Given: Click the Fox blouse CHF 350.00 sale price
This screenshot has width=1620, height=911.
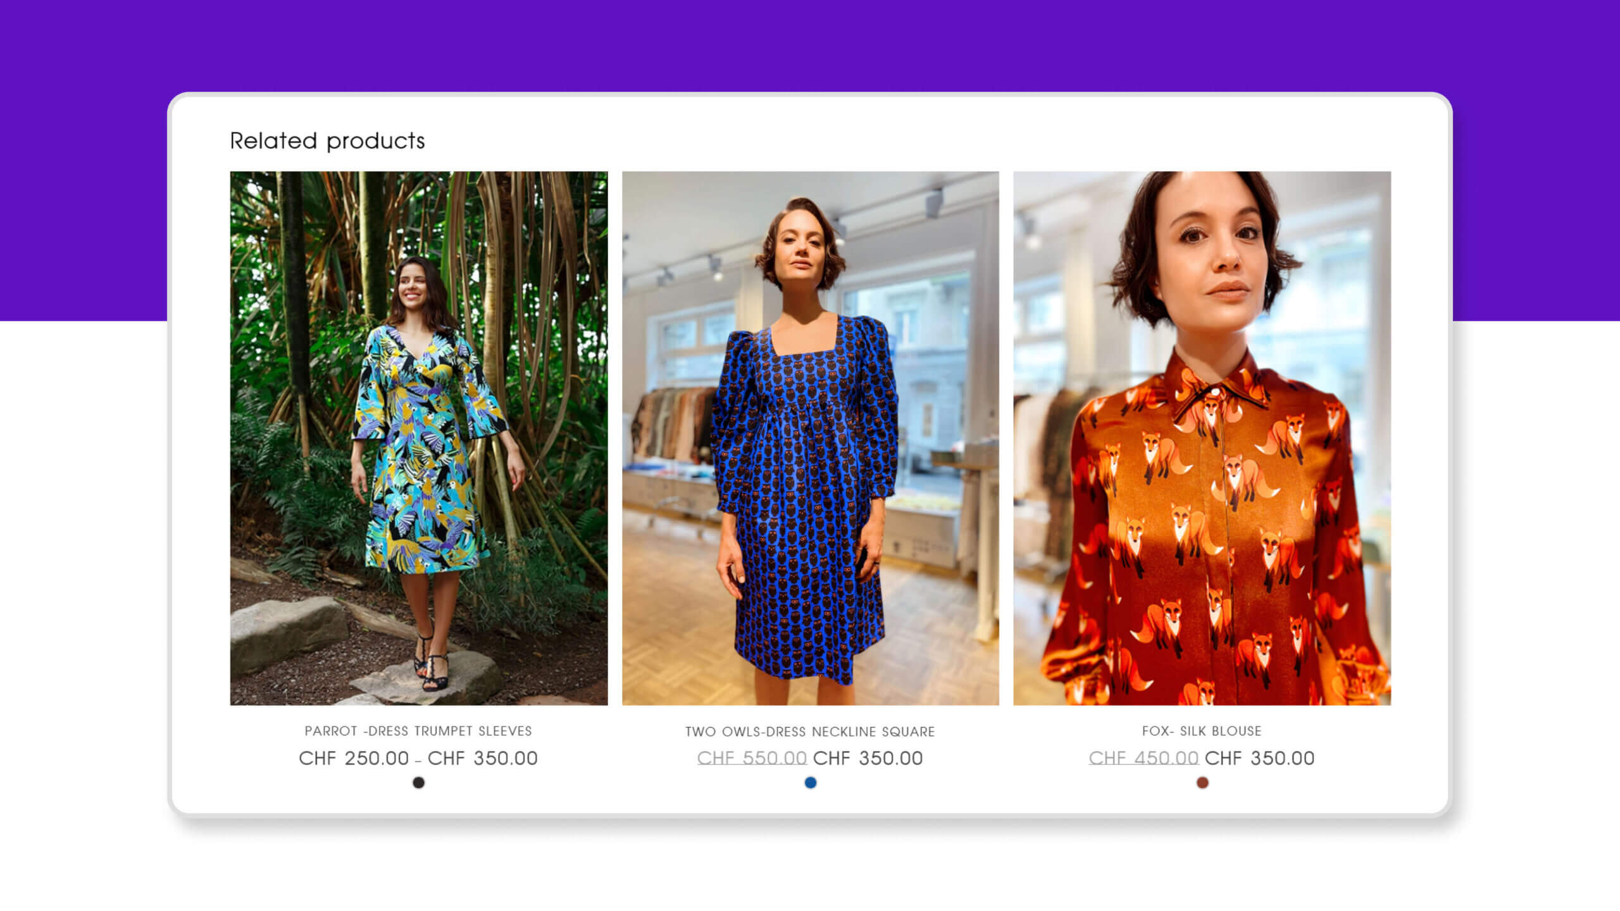Looking at the screenshot, I should tap(1259, 758).
